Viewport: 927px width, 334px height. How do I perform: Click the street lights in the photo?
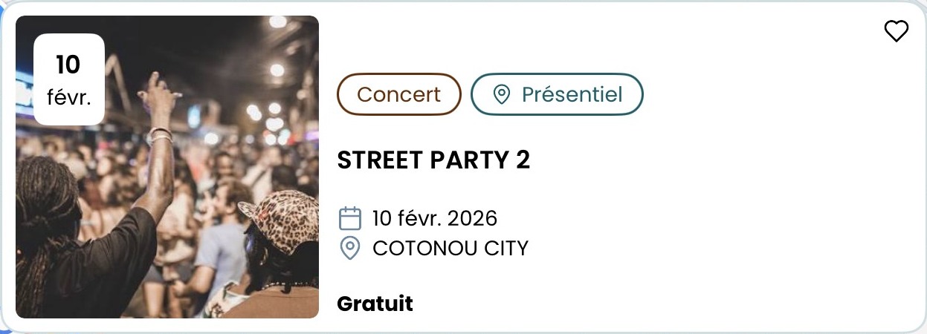(x=277, y=70)
